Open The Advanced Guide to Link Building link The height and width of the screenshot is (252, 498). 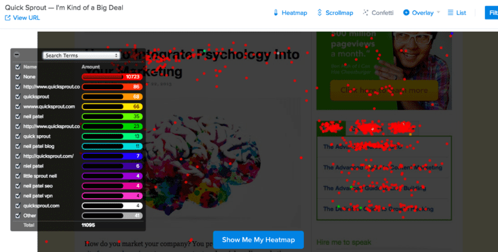[x=374, y=188]
